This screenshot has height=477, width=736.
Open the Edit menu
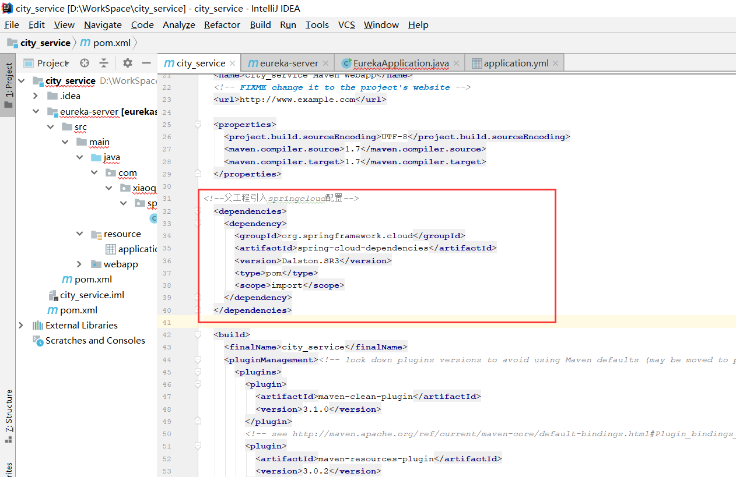click(x=37, y=24)
